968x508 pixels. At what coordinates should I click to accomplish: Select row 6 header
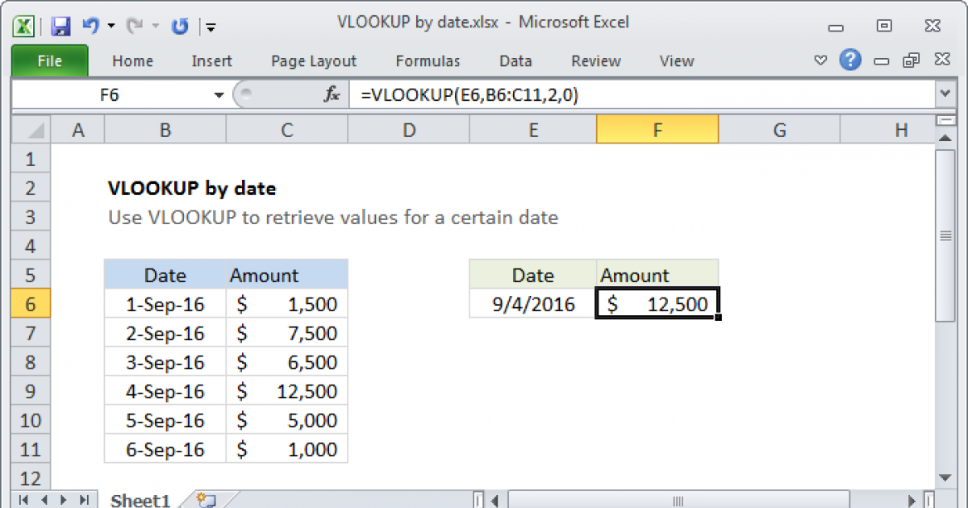(31, 304)
